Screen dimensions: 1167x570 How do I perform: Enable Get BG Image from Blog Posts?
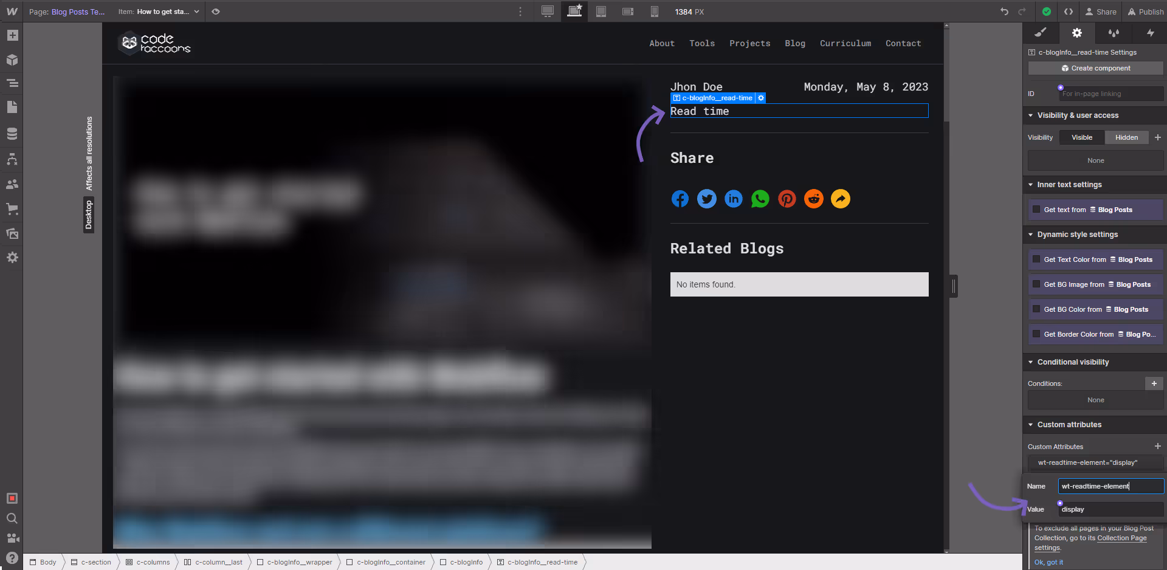1036,284
